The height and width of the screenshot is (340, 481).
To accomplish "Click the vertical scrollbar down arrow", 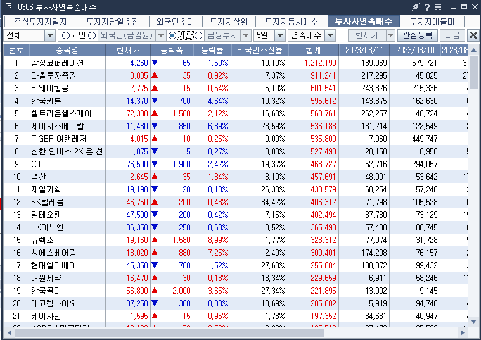I will coord(473,321).
